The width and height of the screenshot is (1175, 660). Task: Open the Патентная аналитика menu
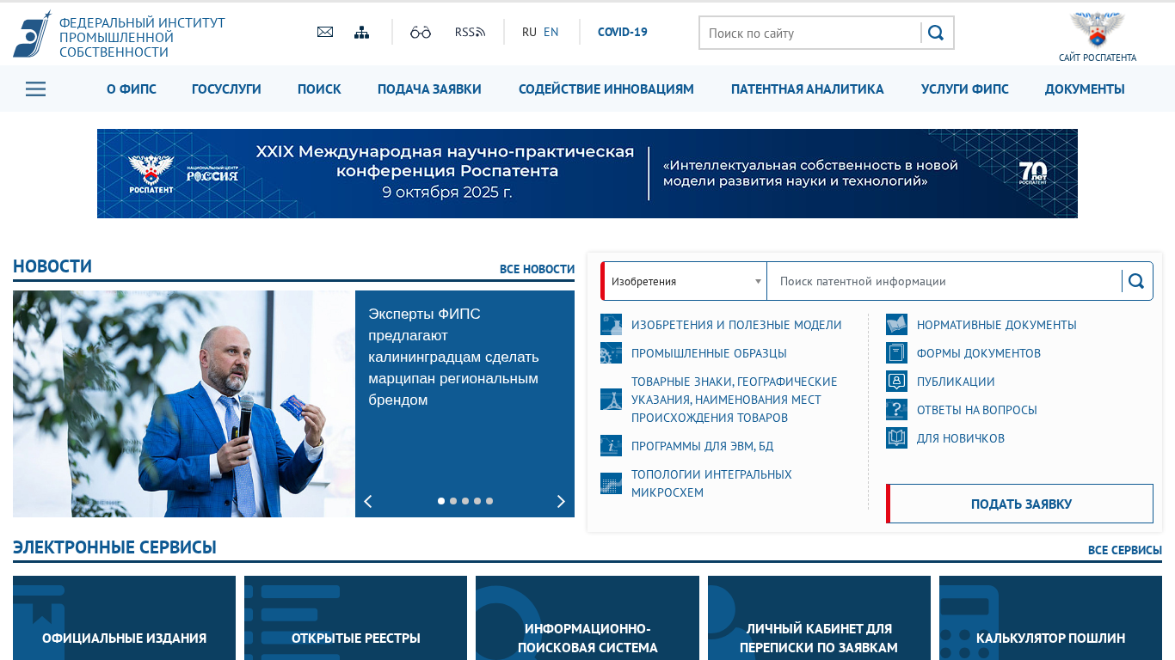point(808,89)
